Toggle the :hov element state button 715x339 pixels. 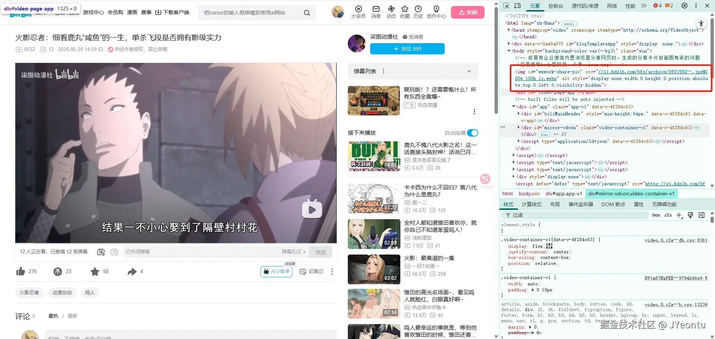(656, 215)
